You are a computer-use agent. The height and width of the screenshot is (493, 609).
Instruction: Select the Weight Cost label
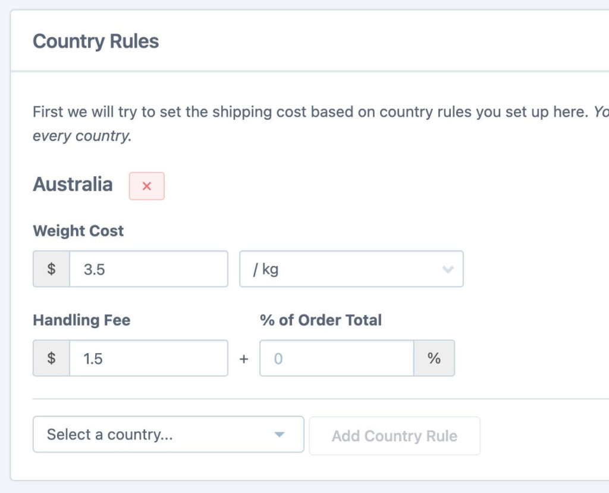coord(78,230)
